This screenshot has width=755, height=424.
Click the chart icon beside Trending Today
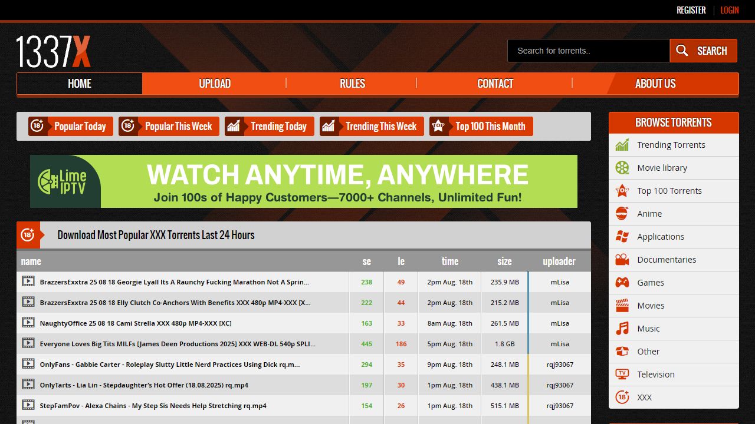pyautogui.click(x=234, y=126)
